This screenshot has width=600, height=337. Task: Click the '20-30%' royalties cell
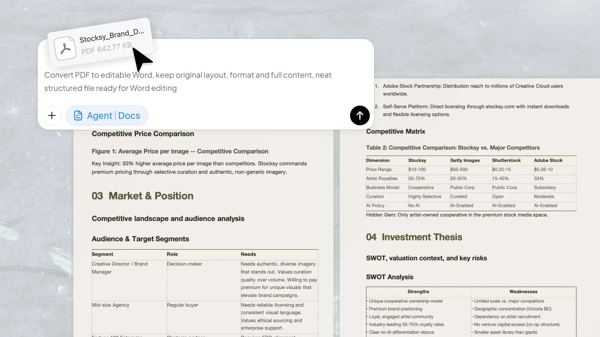tap(458, 178)
